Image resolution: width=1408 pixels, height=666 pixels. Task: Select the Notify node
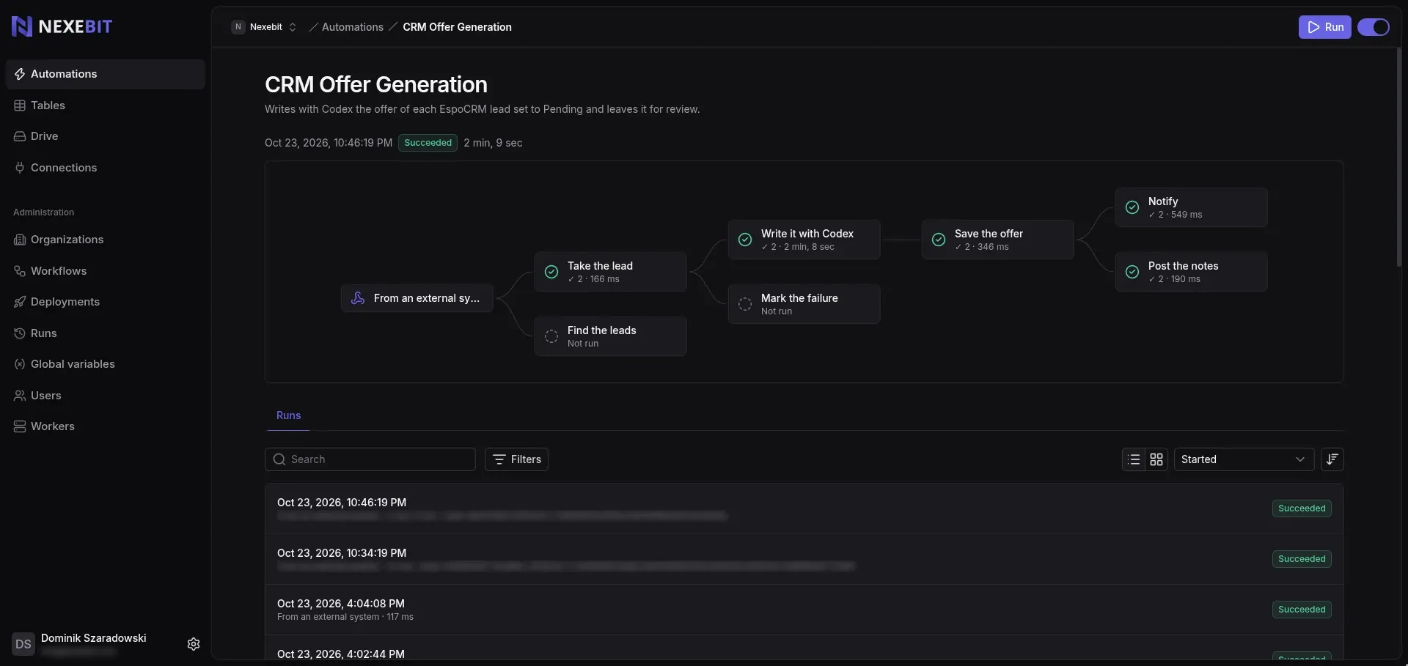pos(1191,207)
